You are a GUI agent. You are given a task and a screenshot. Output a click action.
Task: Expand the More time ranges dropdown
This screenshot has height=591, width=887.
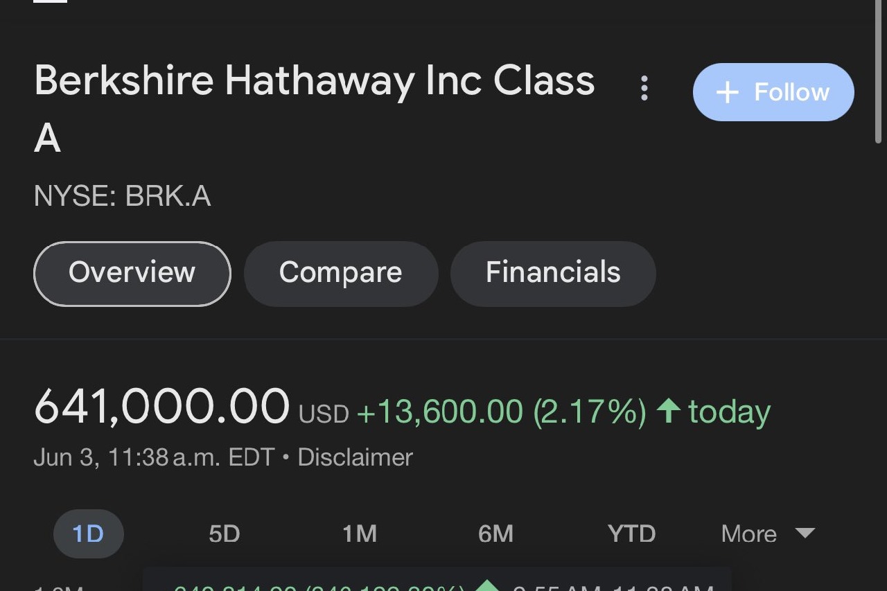coord(767,533)
